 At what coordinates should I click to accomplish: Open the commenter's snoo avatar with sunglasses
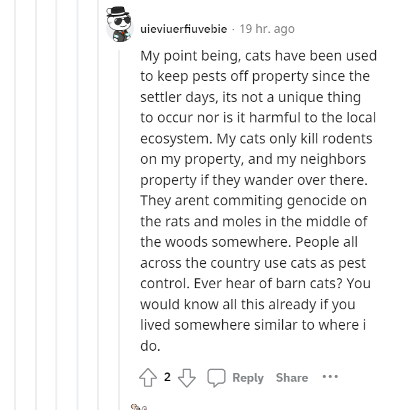tap(119, 24)
